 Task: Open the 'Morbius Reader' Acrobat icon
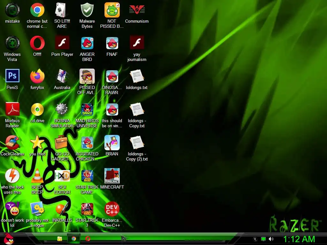(x=12, y=109)
